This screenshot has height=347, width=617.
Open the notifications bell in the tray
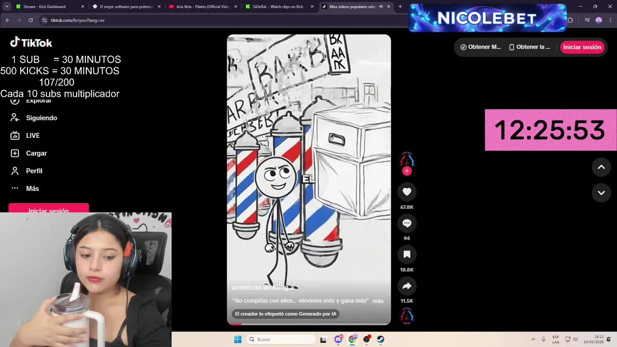pos(609,339)
